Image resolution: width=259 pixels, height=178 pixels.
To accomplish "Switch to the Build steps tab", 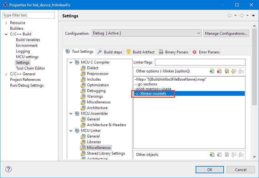I will tap(110, 52).
